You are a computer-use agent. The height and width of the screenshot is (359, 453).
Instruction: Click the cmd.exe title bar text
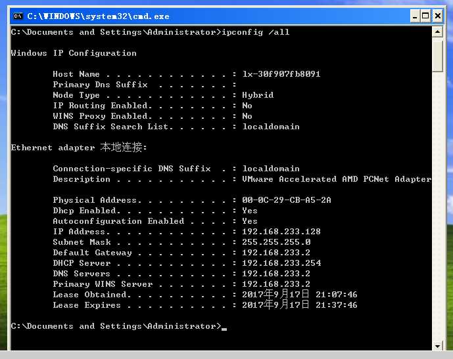point(97,16)
